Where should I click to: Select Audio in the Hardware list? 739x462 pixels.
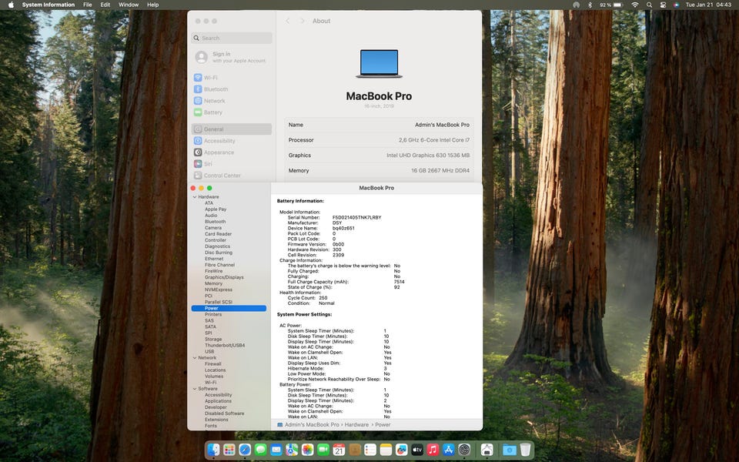coord(211,216)
